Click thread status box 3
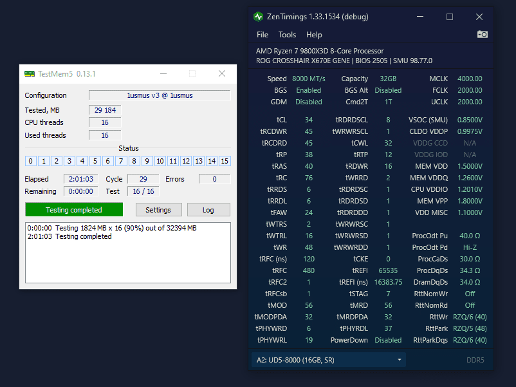The image size is (516, 387). pos(69,161)
